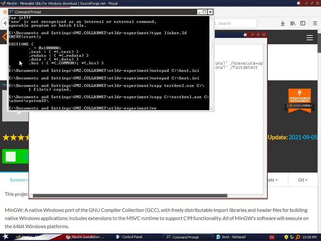Click the Open Source Excellence badge

tap(299, 100)
